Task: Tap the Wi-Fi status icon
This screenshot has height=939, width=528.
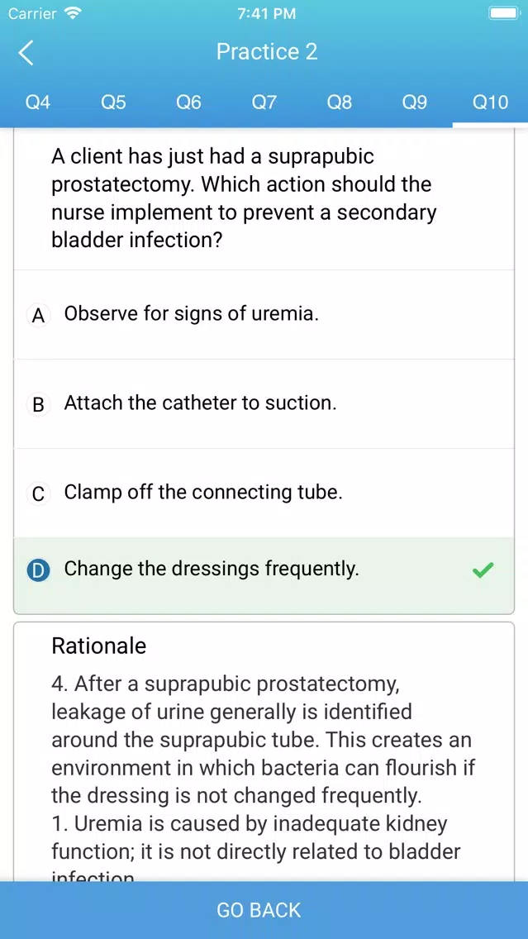Action: point(73,13)
